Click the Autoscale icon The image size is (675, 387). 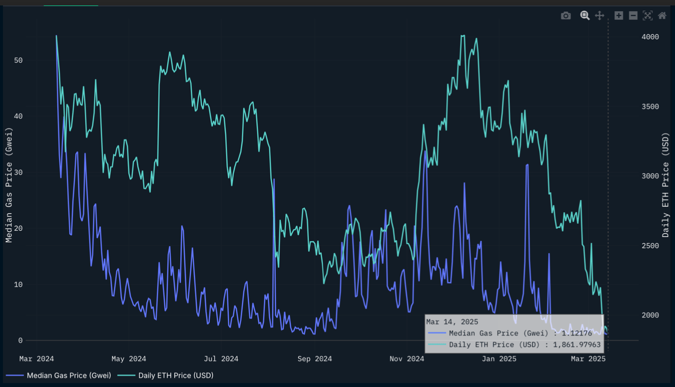pyautogui.click(x=647, y=16)
